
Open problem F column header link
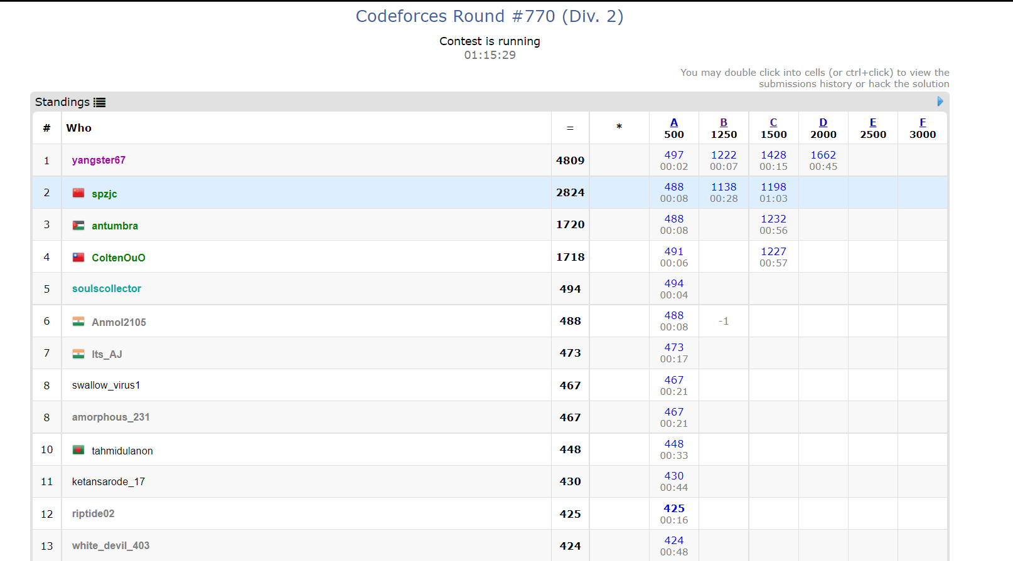coord(923,123)
